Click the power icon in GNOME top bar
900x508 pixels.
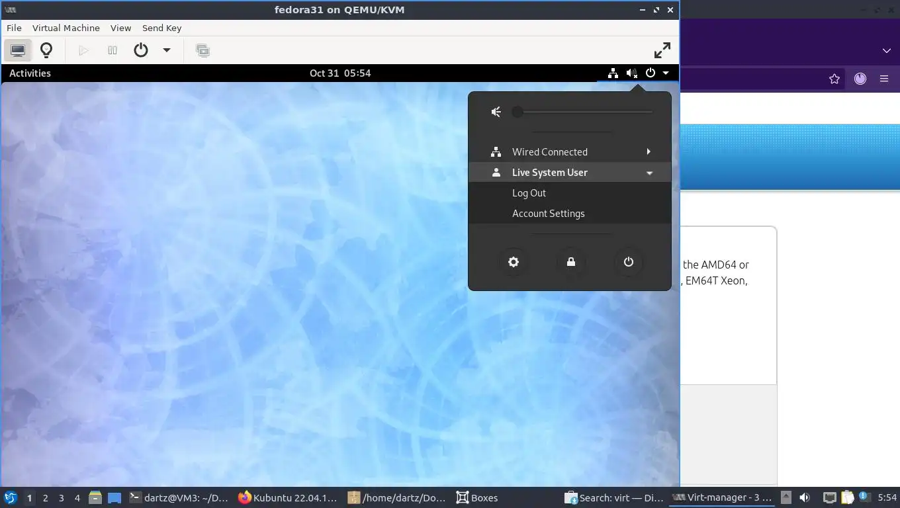pos(651,73)
